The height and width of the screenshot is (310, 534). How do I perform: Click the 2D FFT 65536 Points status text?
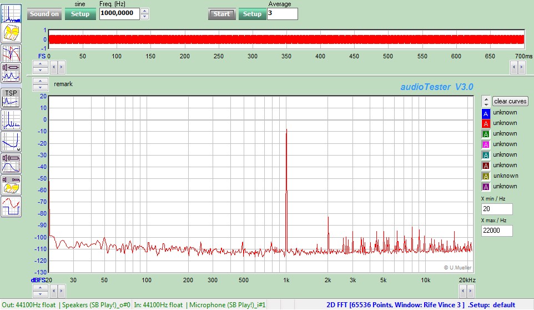395,305
